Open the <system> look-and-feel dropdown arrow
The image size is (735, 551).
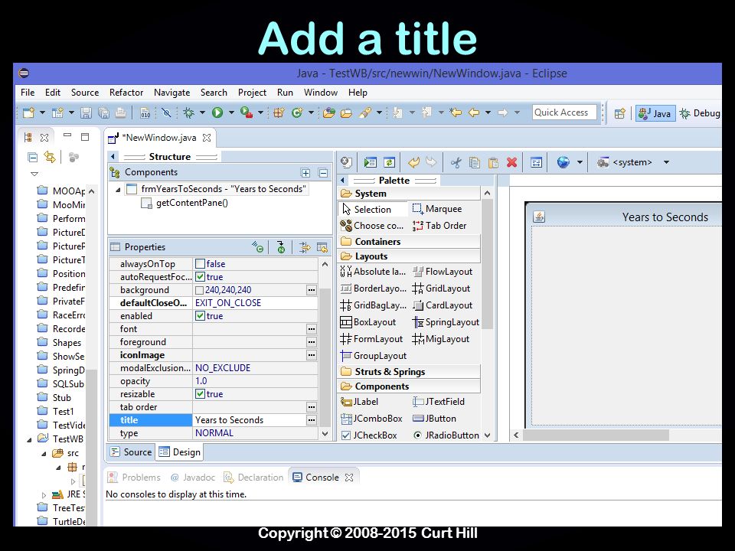[x=666, y=162]
